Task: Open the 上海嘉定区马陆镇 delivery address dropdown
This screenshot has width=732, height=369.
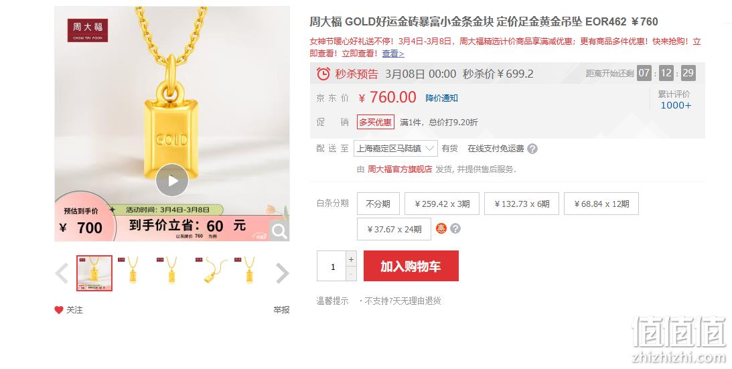Action: coord(395,149)
